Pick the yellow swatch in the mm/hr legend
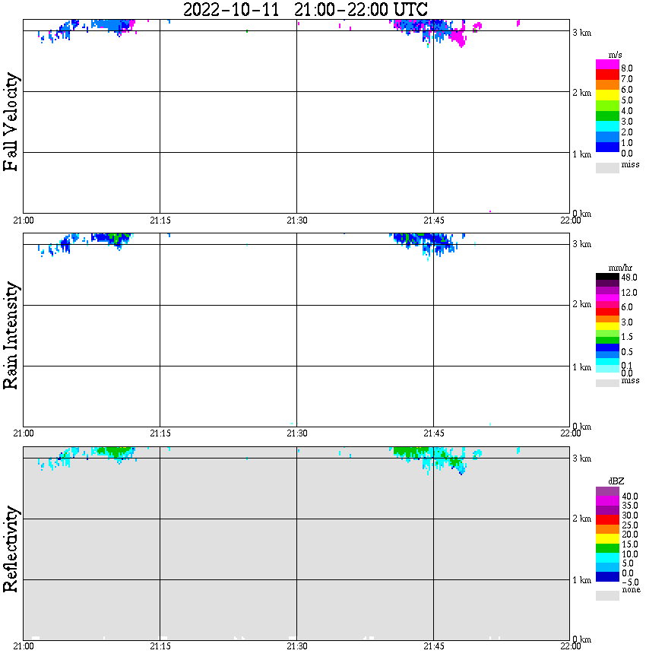 [x=607, y=326]
